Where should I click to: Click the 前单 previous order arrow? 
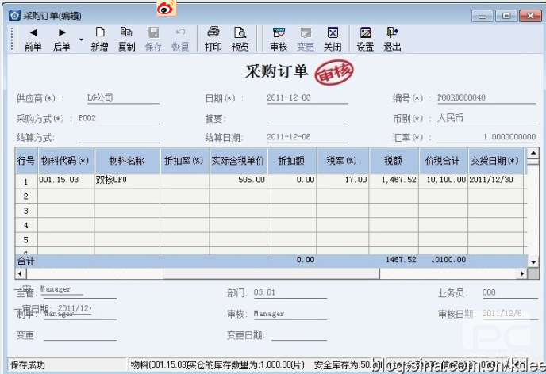point(33,39)
